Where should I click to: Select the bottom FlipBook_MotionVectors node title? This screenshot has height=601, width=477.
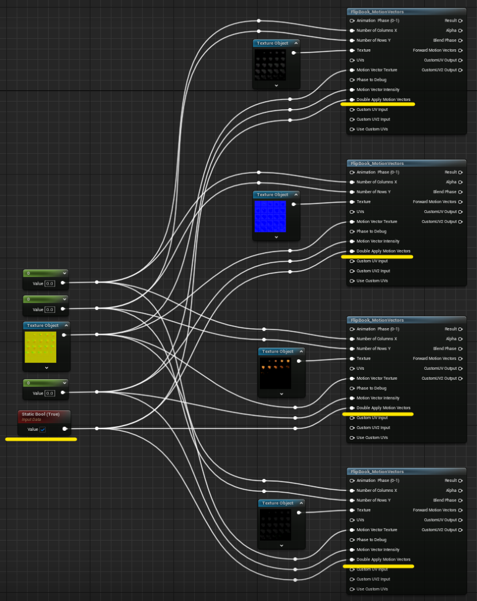click(x=377, y=471)
